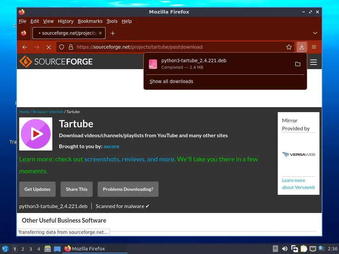Expand the list all tabs chevron
This screenshot has height=254, width=339.
point(315,33)
